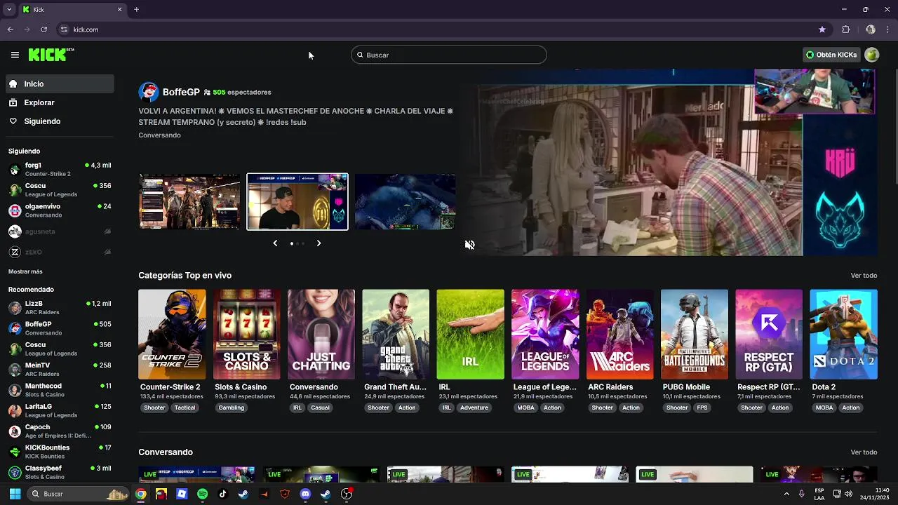Open League of Legends category card
Screen dimensions: 898x505
(x=545, y=335)
